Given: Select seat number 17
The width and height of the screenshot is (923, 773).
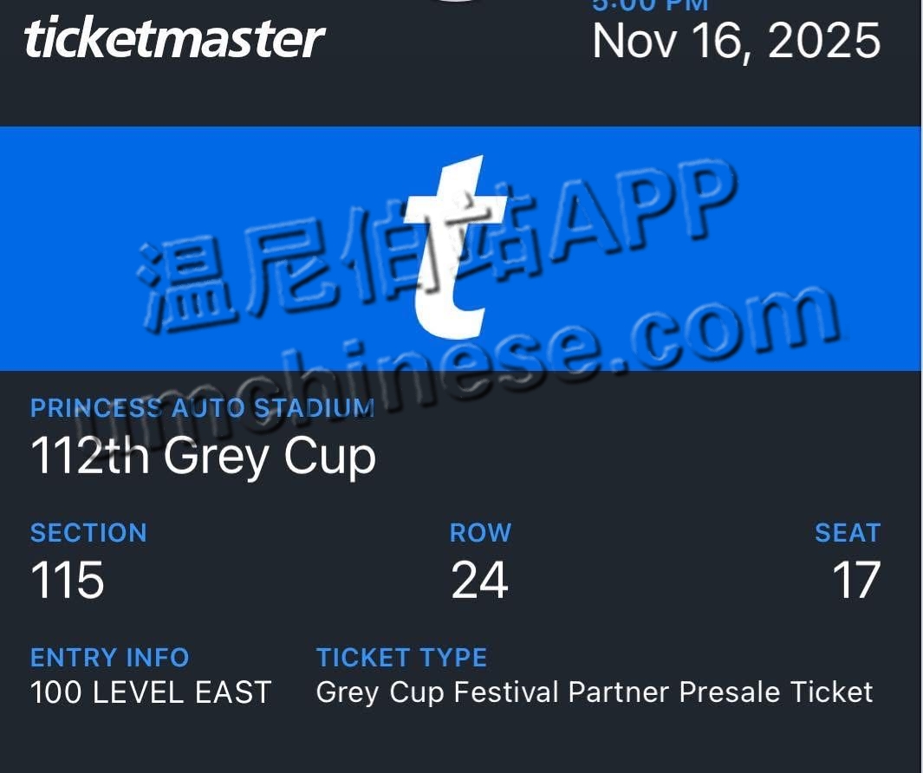Looking at the screenshot, I should point(855,580).
